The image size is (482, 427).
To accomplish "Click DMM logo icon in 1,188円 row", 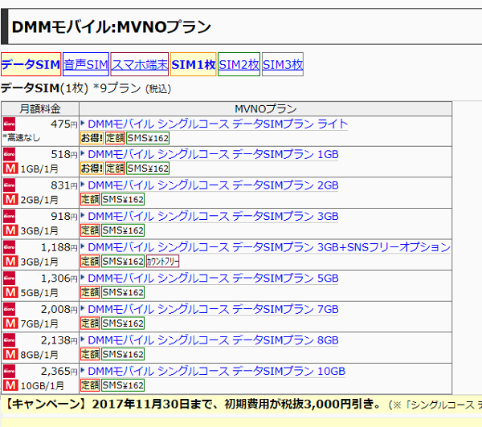I will (x=9, y=247).
